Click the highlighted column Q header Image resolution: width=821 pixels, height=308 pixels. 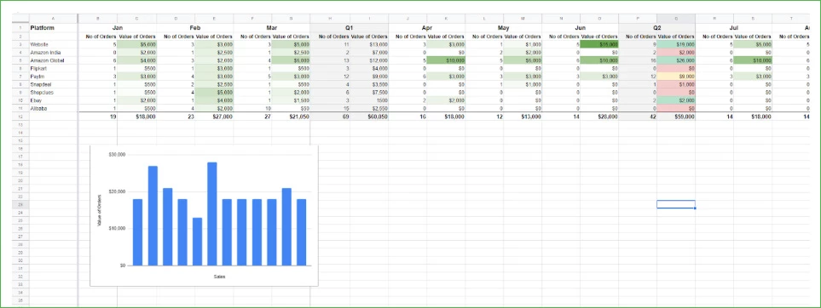click(x=676, y=19)
